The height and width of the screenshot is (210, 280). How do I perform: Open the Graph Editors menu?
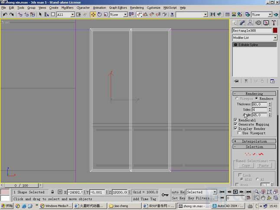118,8
